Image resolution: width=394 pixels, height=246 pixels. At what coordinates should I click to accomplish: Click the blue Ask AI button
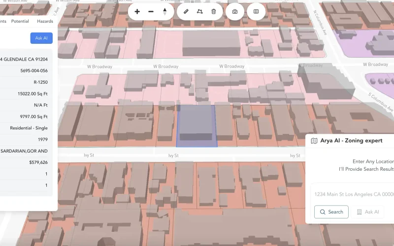coord(41,38)
